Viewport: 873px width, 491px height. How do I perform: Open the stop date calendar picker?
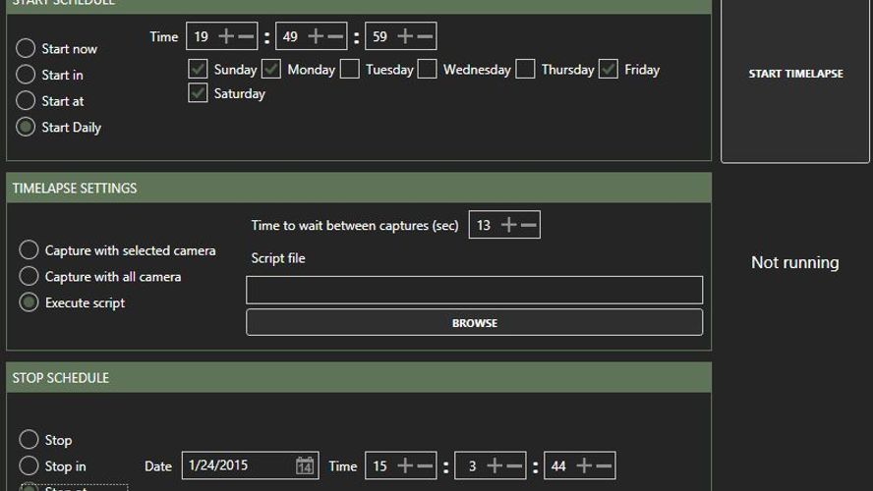[305, 465]
